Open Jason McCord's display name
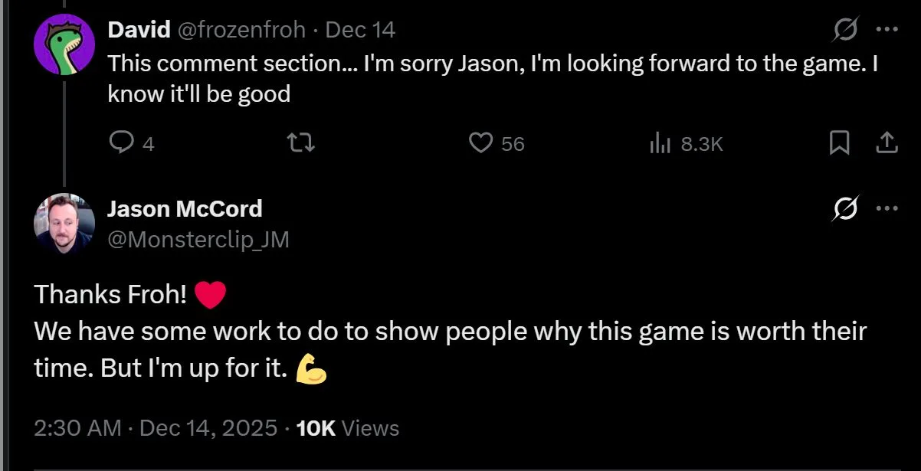The width and height of the screenshot is (921, 471). [x=185, y=208]
